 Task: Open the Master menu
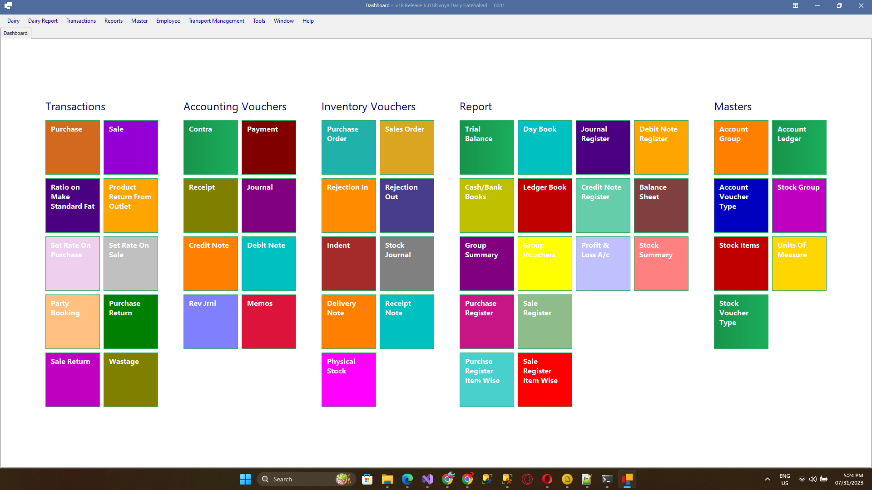pos(139,21)
